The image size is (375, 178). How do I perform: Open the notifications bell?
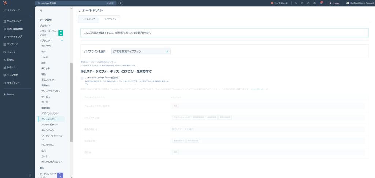tap(321, 3)
